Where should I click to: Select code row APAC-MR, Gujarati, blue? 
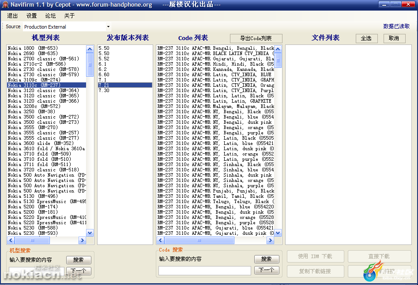(215, 228)
